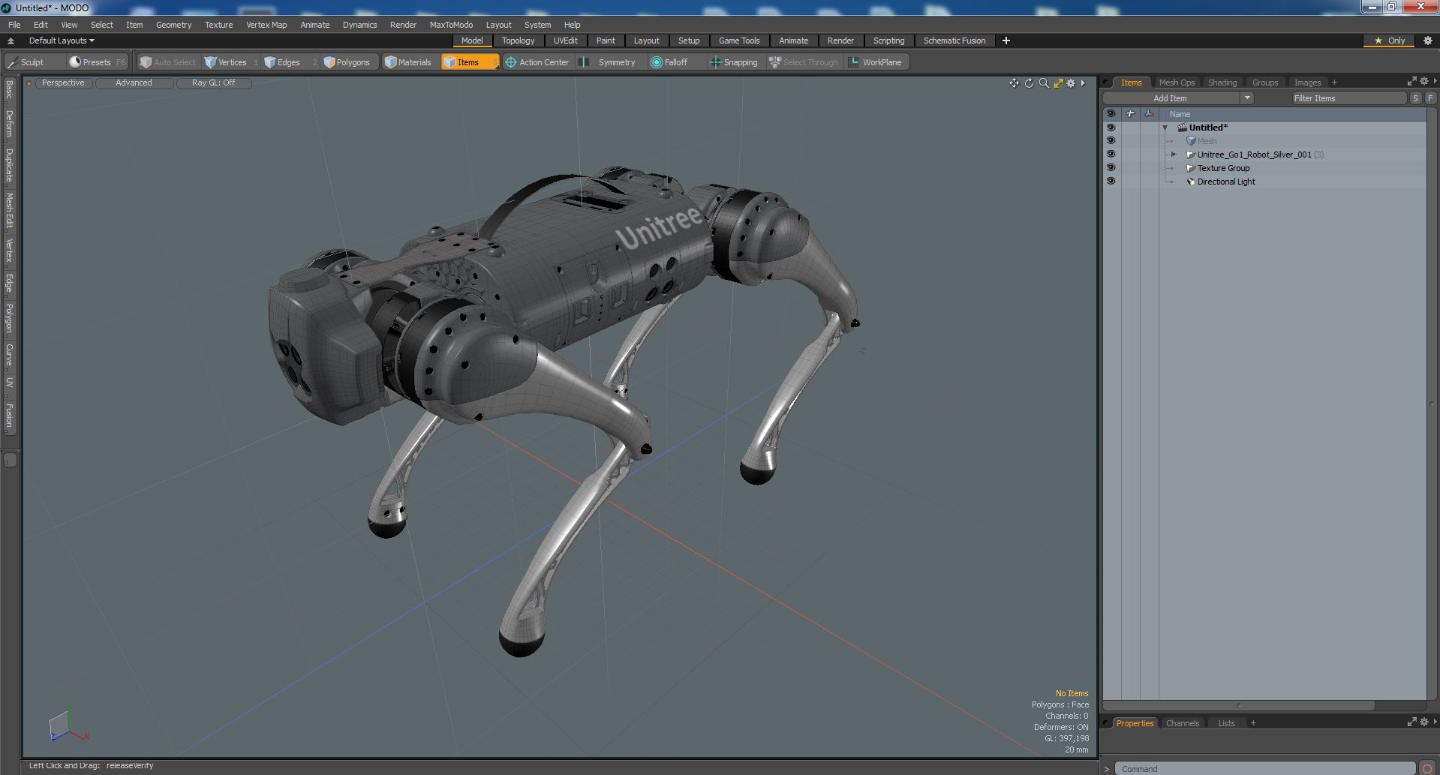
Task: Open layout settings gear in top right
Action: click(1427, 41)
